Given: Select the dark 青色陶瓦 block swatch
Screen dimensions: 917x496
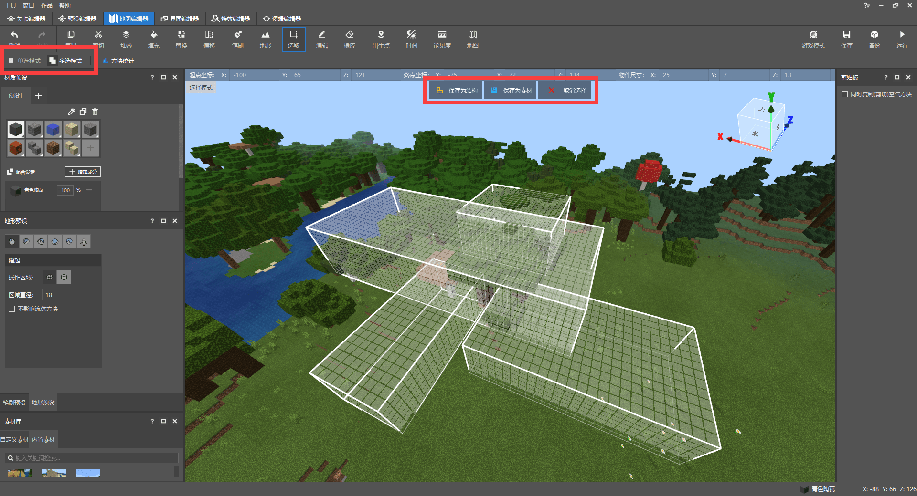Looking at the screenshot, I should pos(16,129).
